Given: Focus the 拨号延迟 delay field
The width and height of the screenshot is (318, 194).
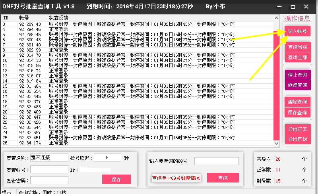Looking at the screenshot, I should 107,158.
